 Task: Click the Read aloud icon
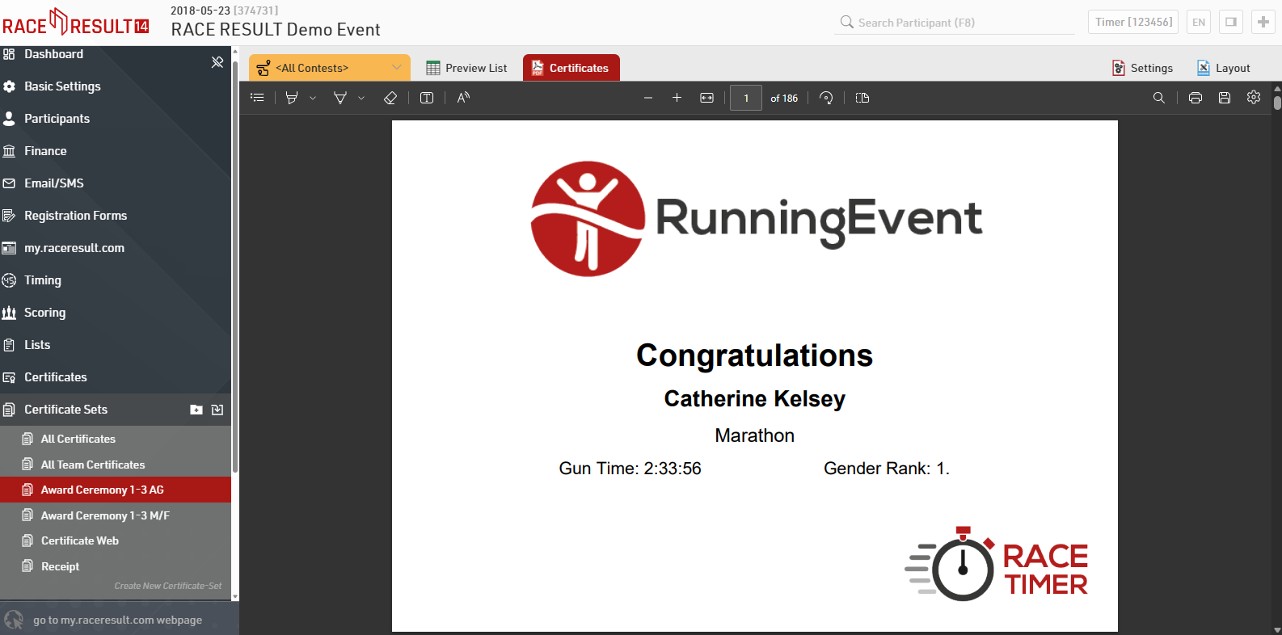463,98
